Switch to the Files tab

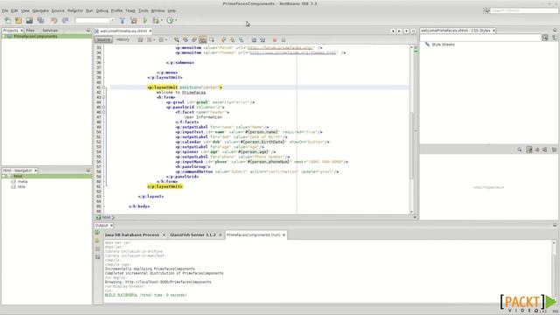[31, 31]
